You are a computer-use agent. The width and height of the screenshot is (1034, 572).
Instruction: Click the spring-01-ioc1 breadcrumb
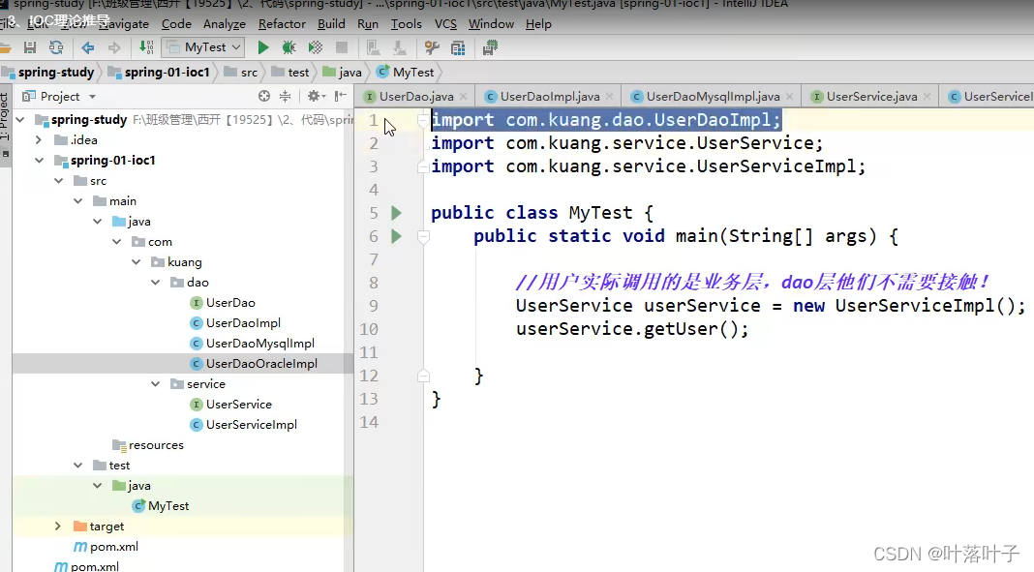point(159,72)
